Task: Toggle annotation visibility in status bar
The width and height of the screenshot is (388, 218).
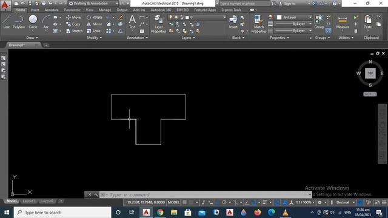Action: point(284,202)
